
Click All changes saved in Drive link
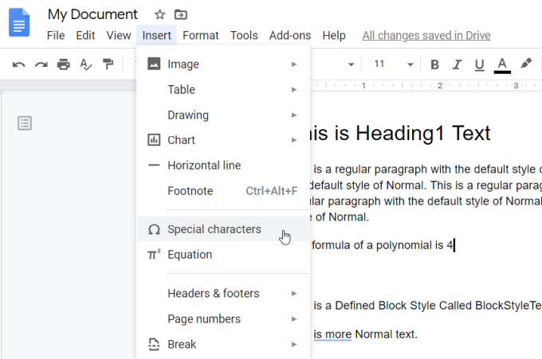click(426, 35)
